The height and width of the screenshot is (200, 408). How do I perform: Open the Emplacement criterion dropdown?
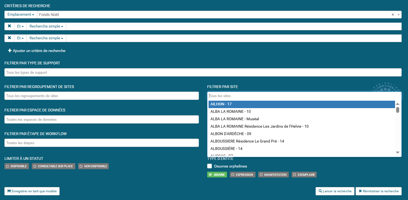pyautogui.click(x=21, y=15)
